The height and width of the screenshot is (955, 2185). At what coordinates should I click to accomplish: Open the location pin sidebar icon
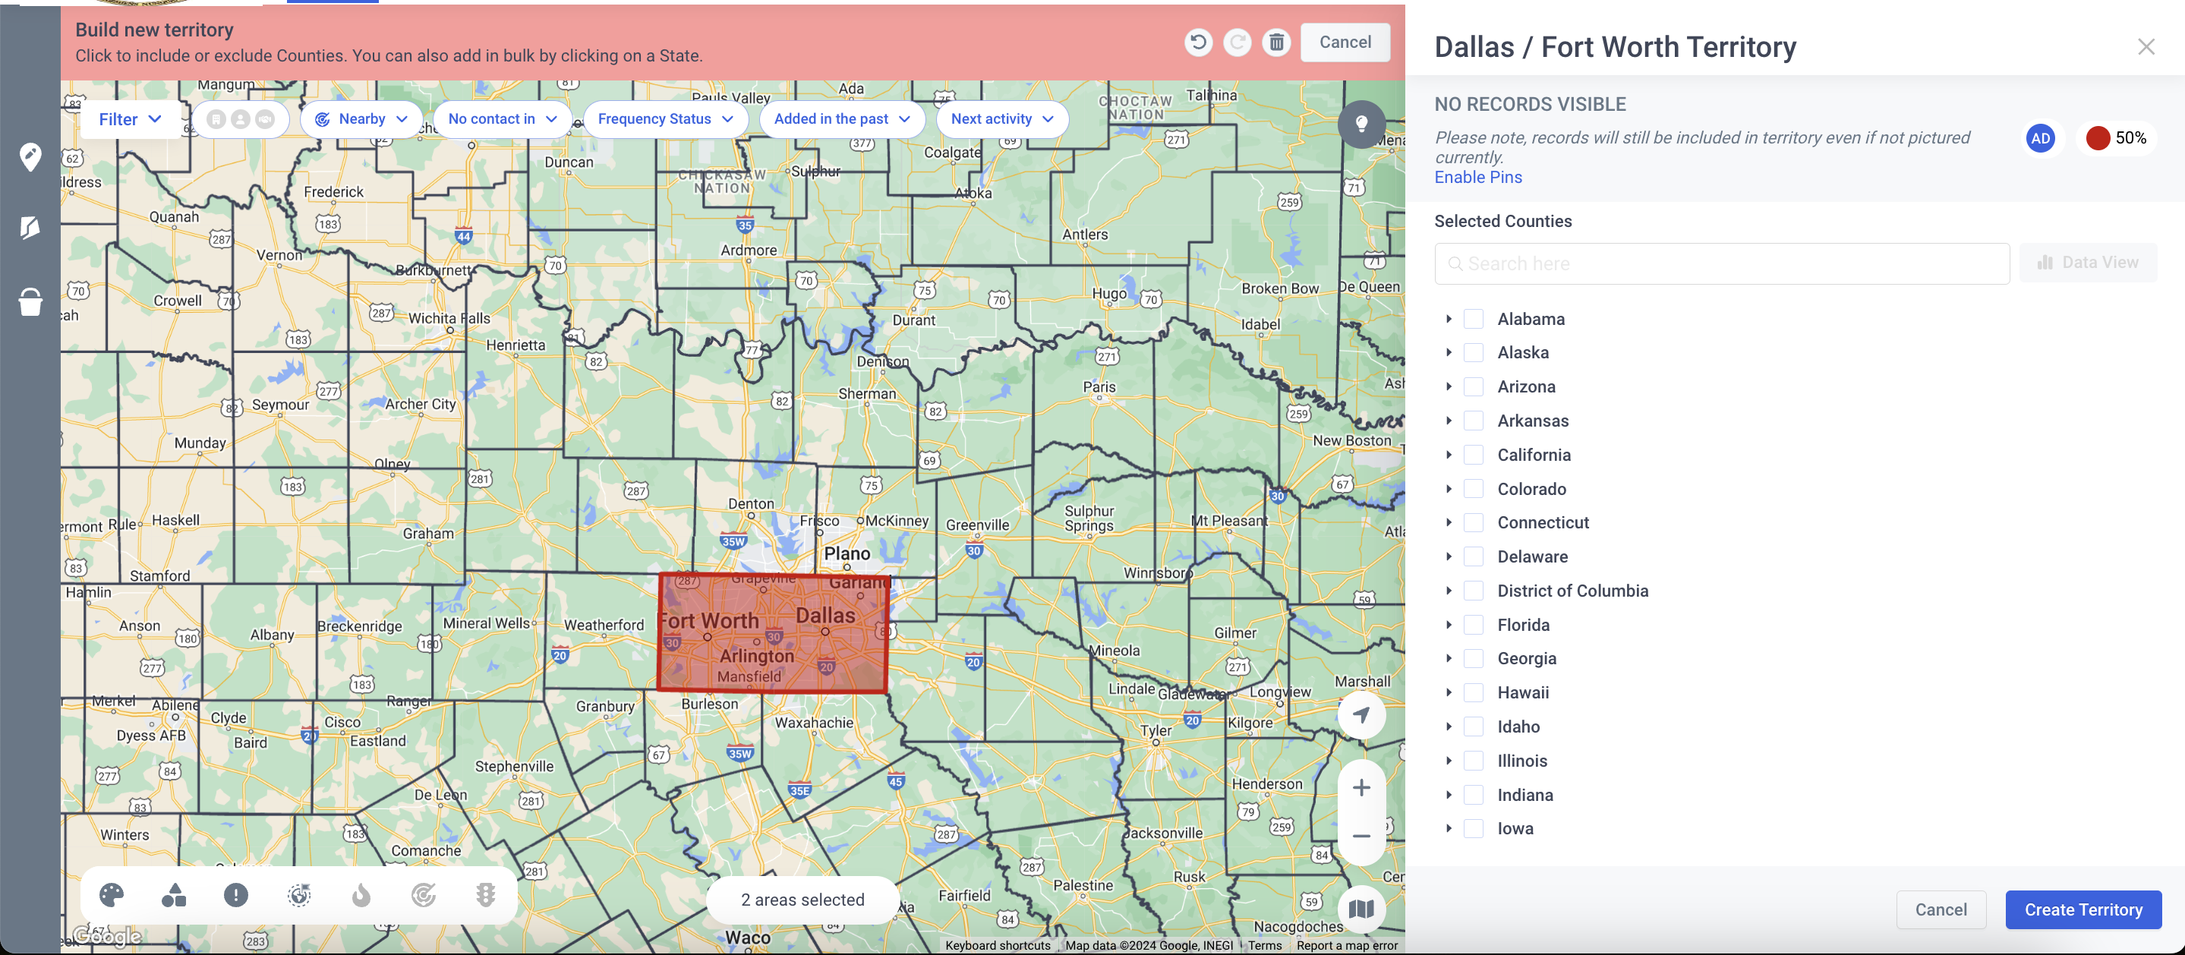tap(30, 156)
